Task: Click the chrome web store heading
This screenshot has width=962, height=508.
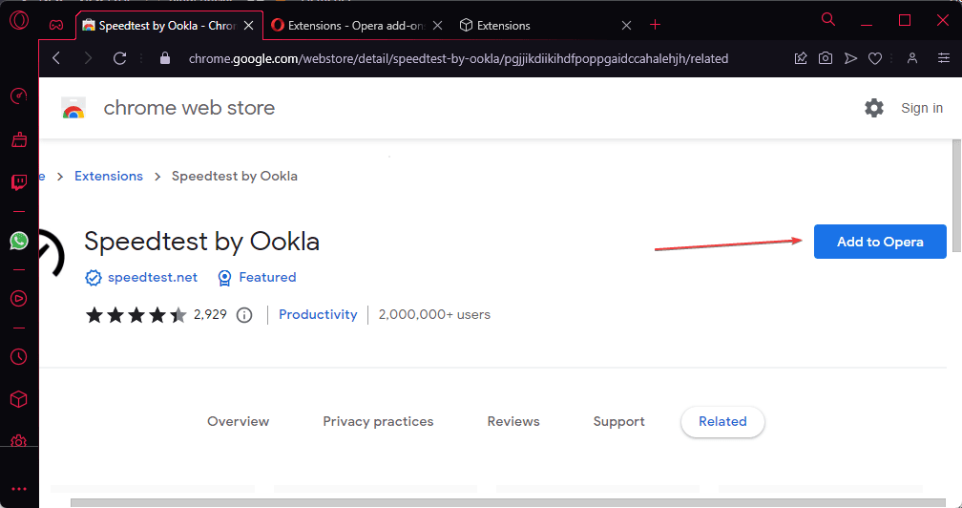Action: click(189, 108)
